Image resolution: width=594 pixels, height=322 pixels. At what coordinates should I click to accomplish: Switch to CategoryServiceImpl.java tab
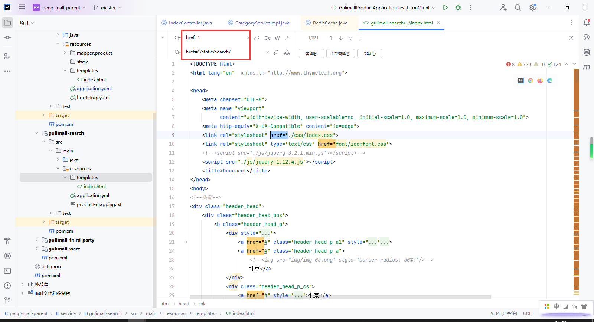point(259,23)
